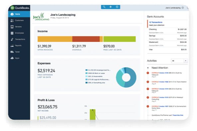Click the Joe's Landscaping logo image
Image resolution: width=197 pixels, height=131 pixels.
(x=41, y=17)
